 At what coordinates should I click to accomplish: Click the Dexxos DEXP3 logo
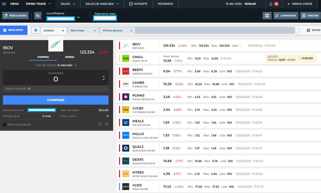(x=126, y=161)
